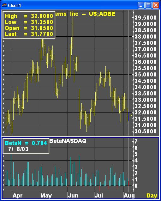Close the Chart1 window

point(156,5)
